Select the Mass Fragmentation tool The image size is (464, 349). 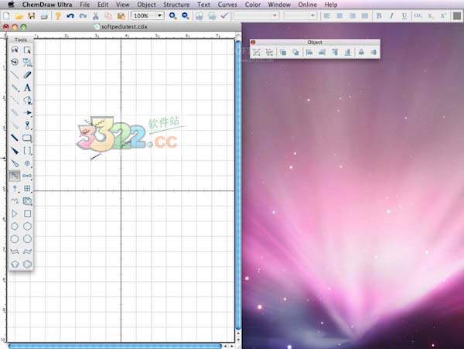[27, 62]
